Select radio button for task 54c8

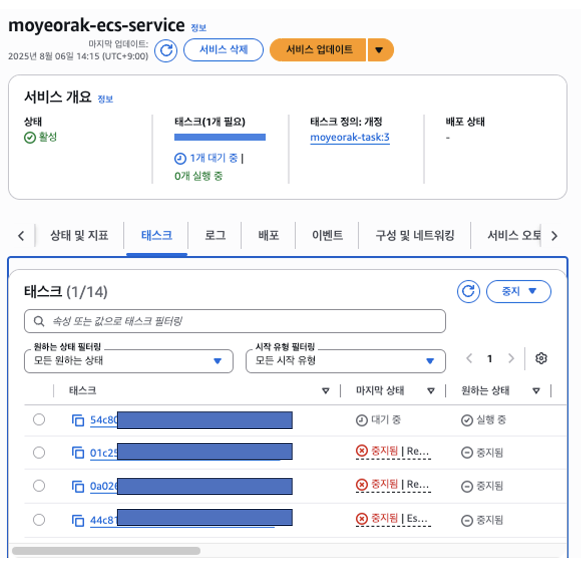click(39, 420)
